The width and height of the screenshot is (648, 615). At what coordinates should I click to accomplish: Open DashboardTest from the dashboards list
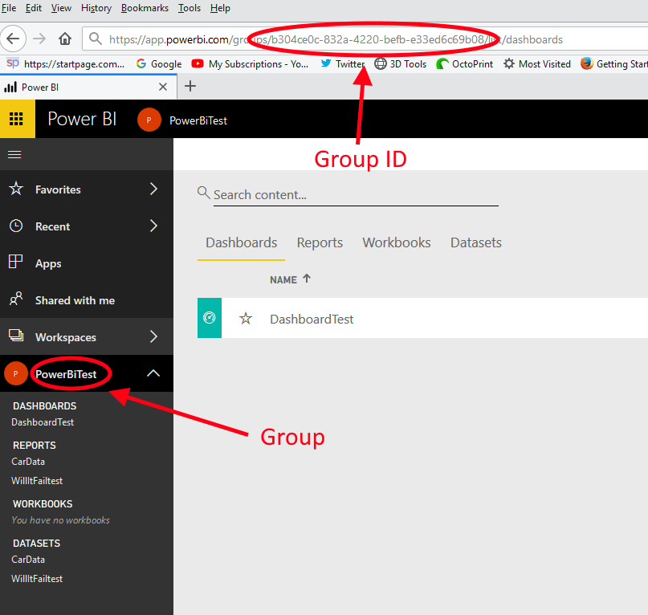pos(312,319)
